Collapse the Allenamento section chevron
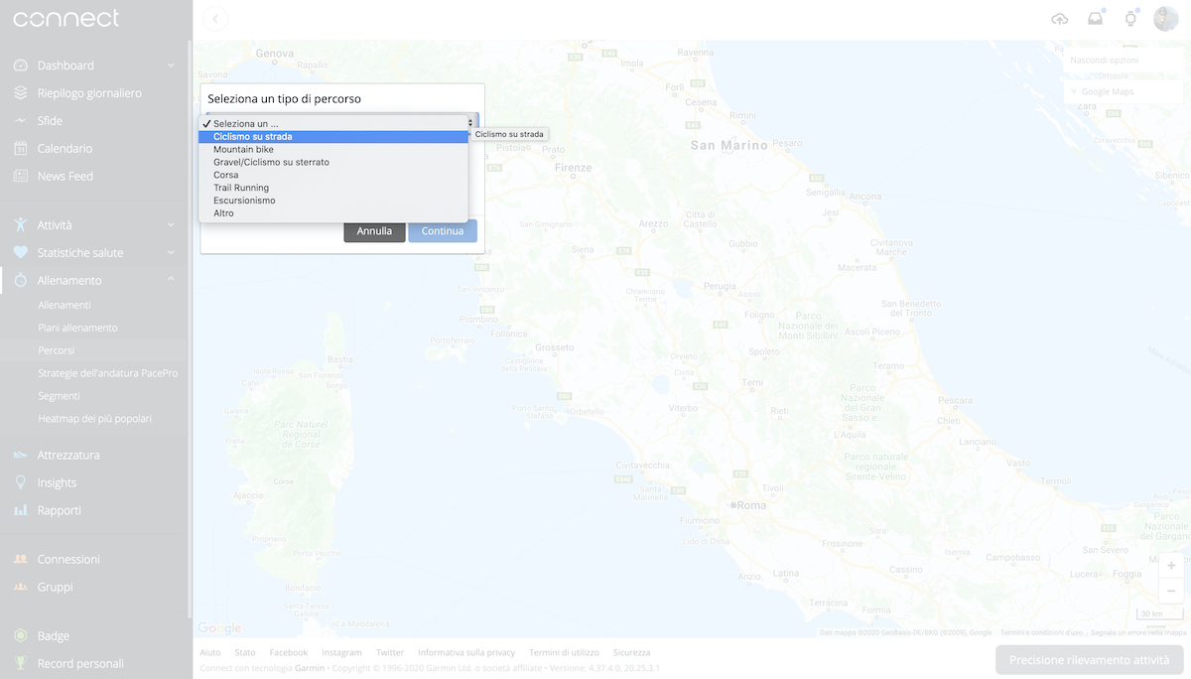1191x679 pixels. [x=171, y=280]
